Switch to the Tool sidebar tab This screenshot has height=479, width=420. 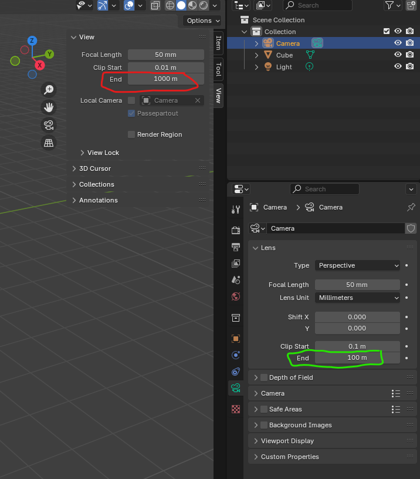pos(218,69)
